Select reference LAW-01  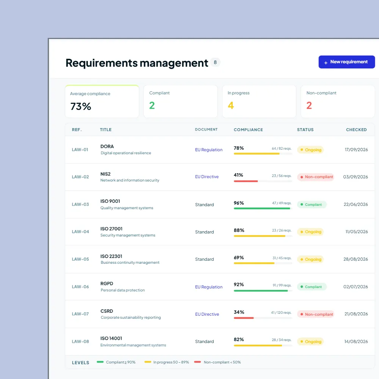point(80,150)
